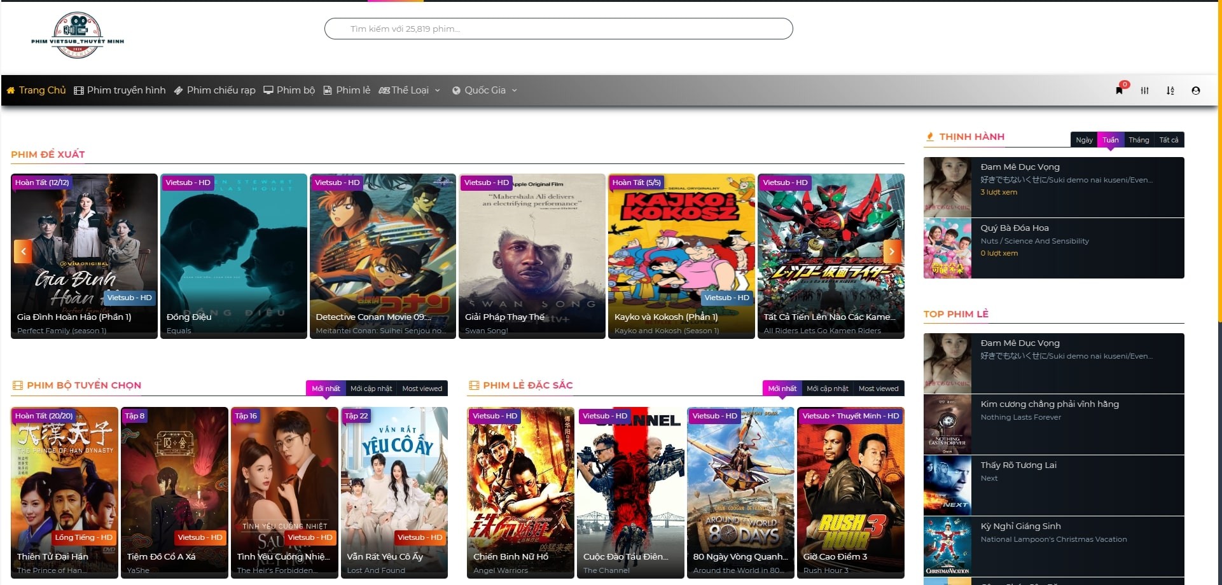Open the user account icon
This screenshot has height=585, width=1222.
click(x=1196, y=91)
